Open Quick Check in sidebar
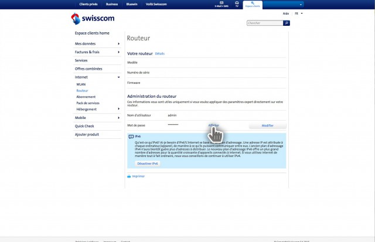The image size is (375, 242). pos(84,126)
